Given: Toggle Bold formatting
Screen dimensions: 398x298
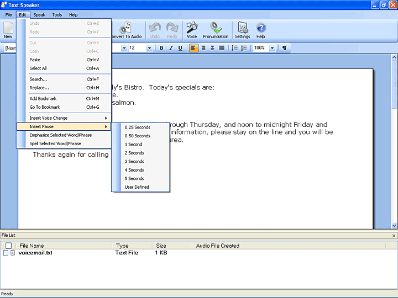Looking at the screenshot, I should 161,48.
